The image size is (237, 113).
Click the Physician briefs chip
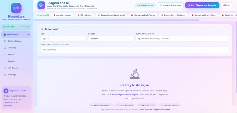point(170,105)
